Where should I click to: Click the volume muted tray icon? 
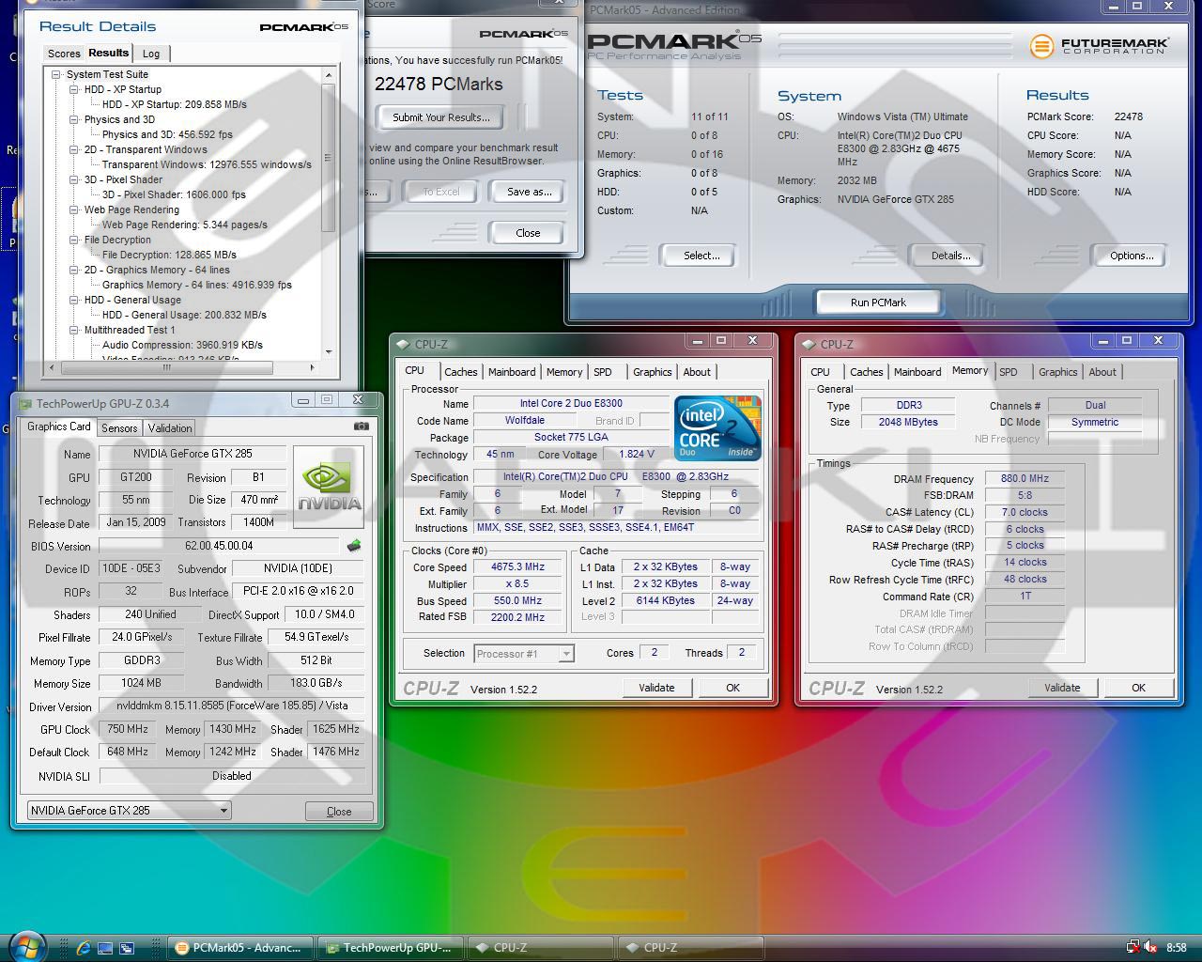[1150, 948]
